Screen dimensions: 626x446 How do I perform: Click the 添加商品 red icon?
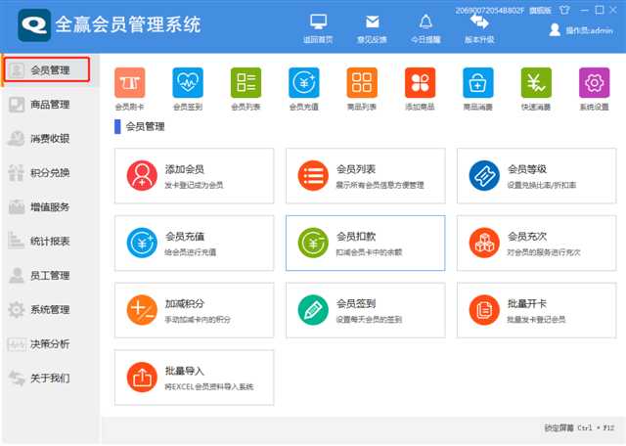[420, 83]
